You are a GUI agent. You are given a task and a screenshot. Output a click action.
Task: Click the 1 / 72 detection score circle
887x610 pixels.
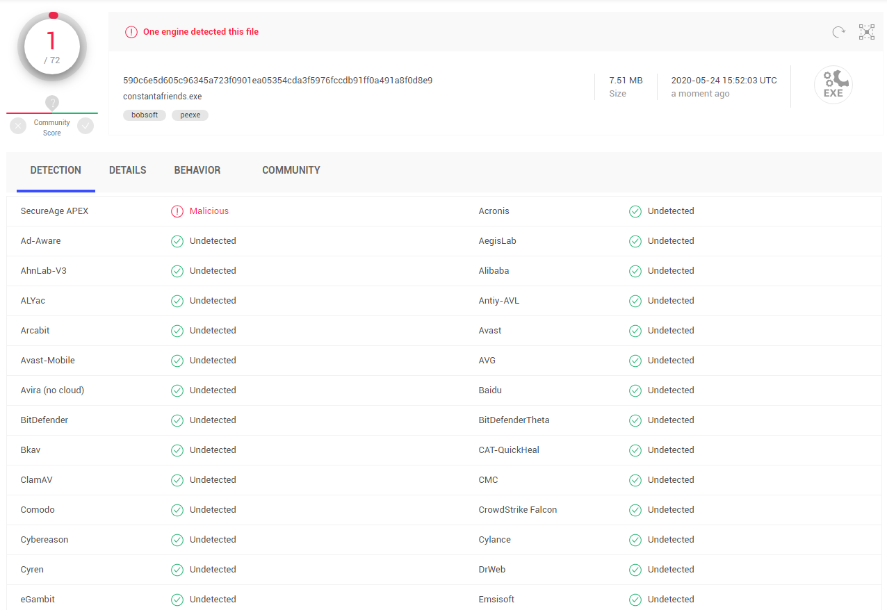click(x=52, y=47)
